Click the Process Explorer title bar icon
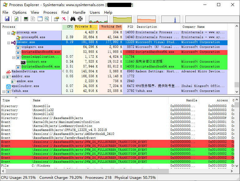 pos(5,5)
